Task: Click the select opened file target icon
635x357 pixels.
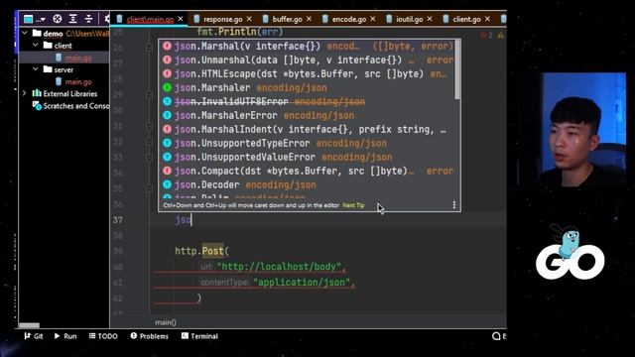Action: pos(58,19)
